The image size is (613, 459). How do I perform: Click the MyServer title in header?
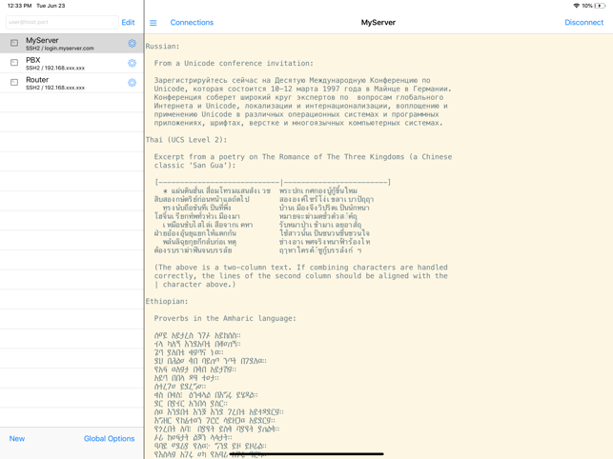pyautogui.click(x=378, y=22)
